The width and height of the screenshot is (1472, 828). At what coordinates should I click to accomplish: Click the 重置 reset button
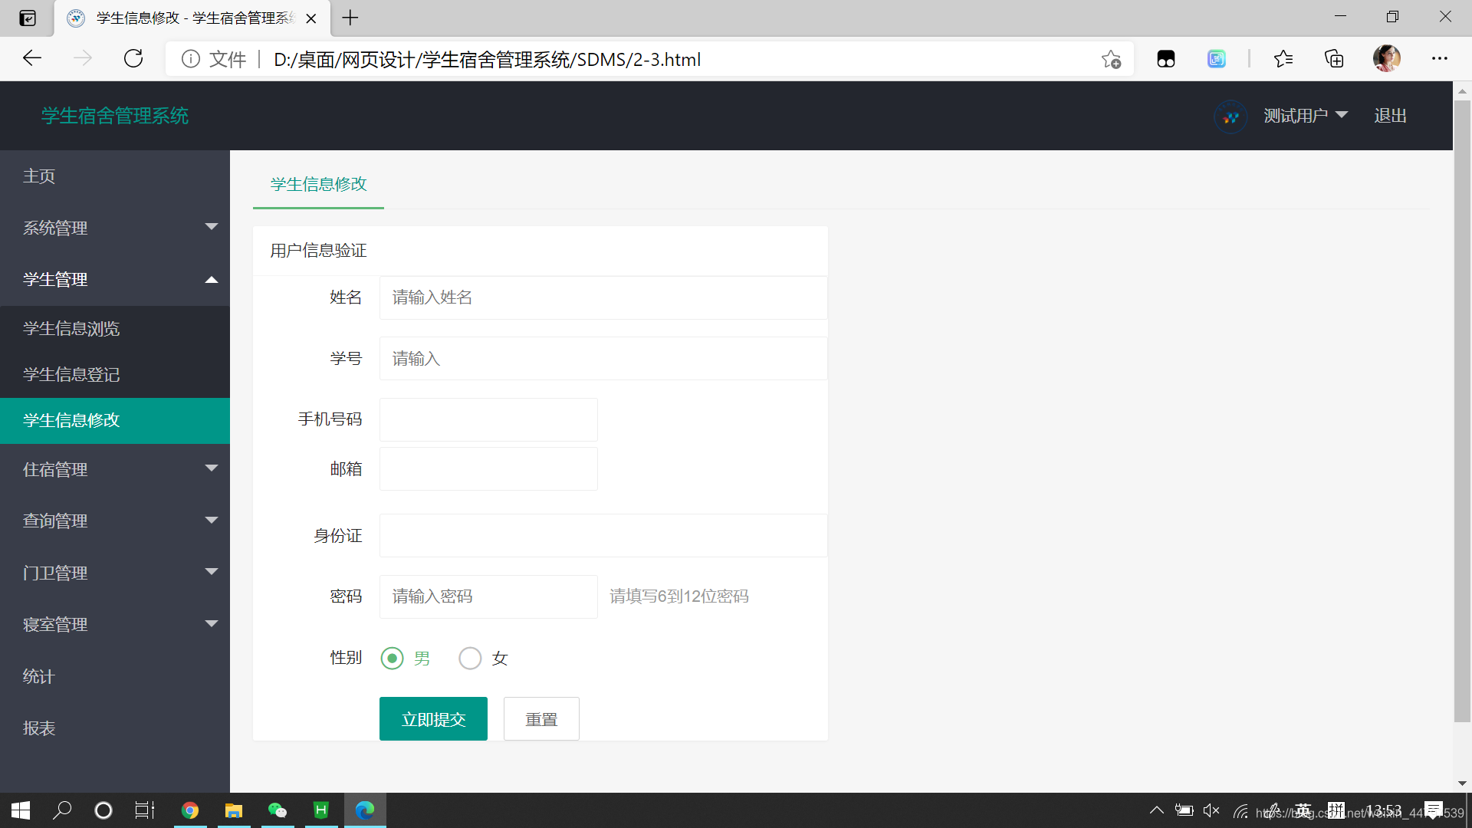pyautogui.click(x=541, y=719)
